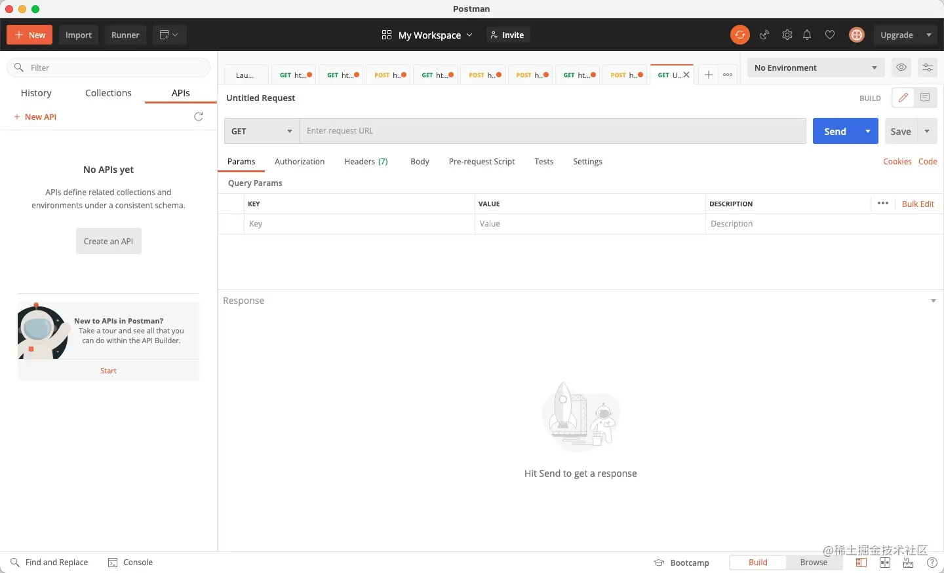Screen dimensions: 944x573
Task: Click the pencil edit icon beside BUILD
Action: (903, 98)
